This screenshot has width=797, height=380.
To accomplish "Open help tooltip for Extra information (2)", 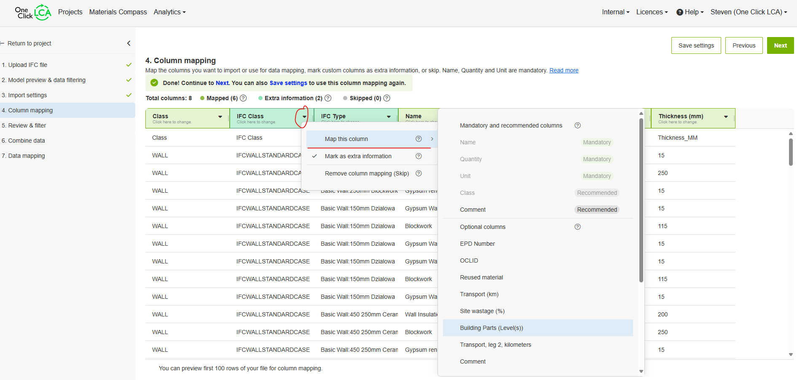I will click(x=328, y=98).
